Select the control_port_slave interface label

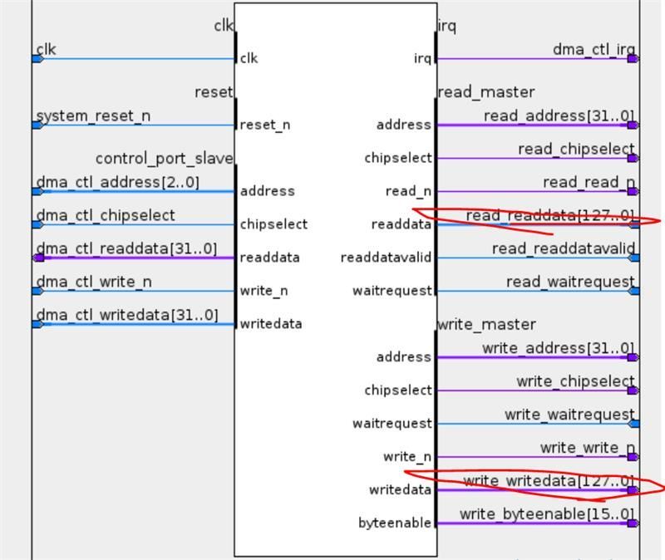(164, 159)
